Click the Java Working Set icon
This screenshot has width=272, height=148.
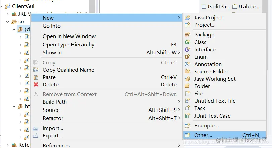(187, 79)
